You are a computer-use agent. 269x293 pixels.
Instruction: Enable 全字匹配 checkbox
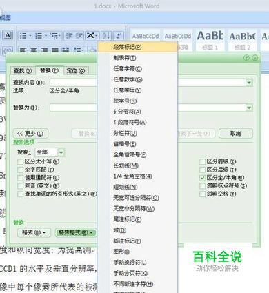coord(21,170)
